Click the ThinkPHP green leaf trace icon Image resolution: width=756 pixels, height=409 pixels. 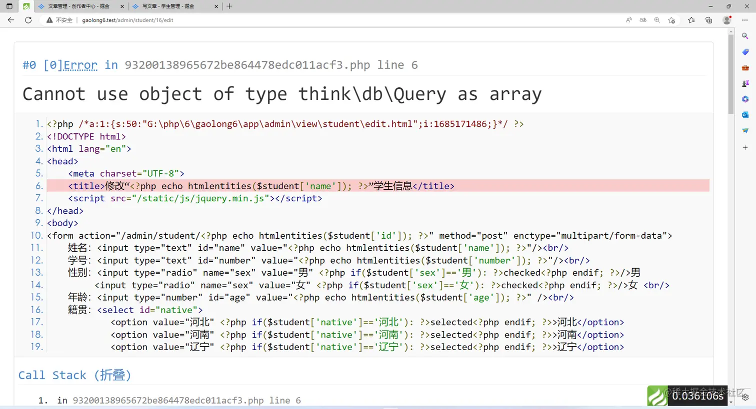pyautogui.click(x=657, y=396)
